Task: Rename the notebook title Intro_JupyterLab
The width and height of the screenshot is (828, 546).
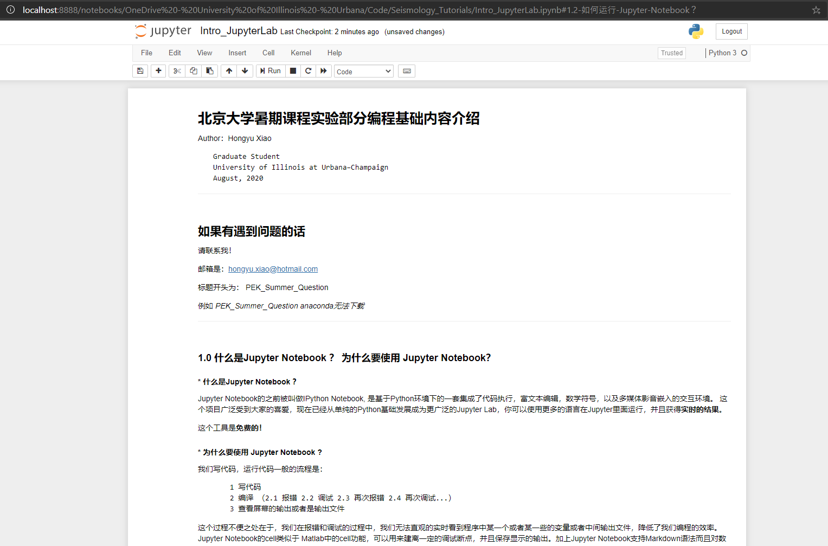Action: 239,31
